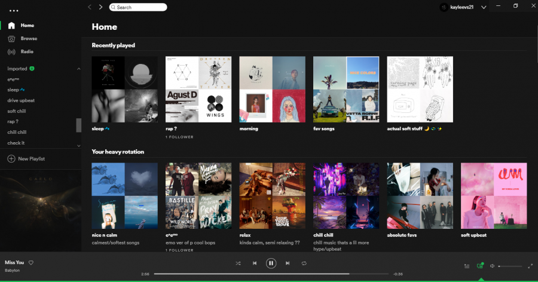The height and width of the screenshot is (282, 538).
Task: Select 'rap ?' playlist in sidebar
Action: [13, 121]
